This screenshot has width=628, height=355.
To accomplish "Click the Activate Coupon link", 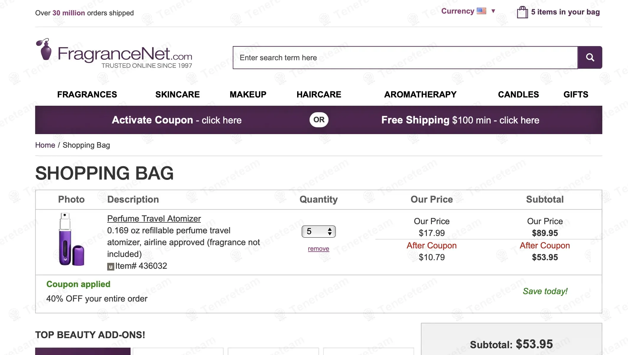I will pos(177,120).
